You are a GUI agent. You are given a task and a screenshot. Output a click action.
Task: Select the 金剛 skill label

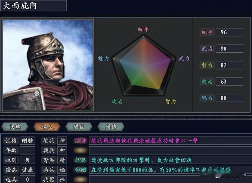tap(80, 170)
